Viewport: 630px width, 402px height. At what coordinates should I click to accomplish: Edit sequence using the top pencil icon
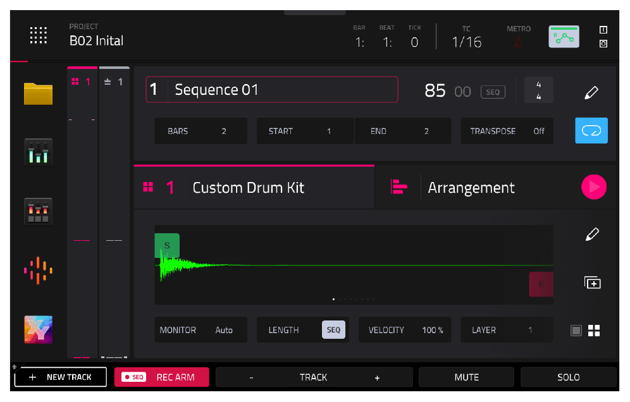591,92
